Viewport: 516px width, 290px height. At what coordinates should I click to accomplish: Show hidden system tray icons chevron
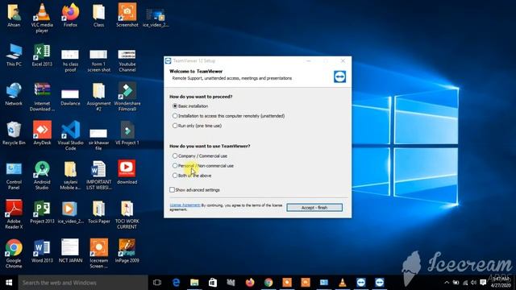447,283
